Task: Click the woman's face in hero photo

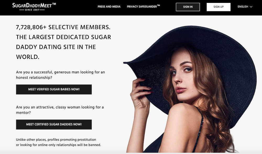Action: coord(181,77)
